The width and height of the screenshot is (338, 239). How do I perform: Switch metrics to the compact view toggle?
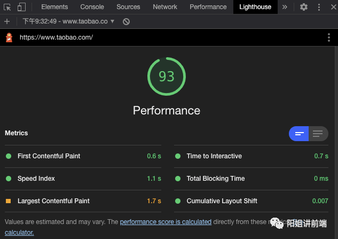tap(299, 134)
